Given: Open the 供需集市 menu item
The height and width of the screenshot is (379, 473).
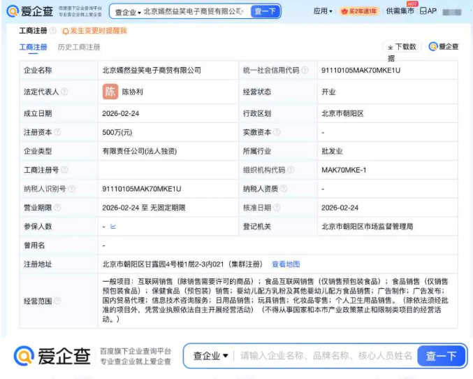Looking at the screenshot, I should click(400, 12).
